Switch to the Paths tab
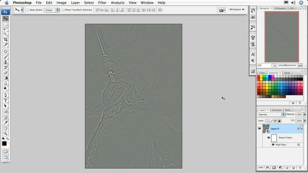This screenshot has width=308, height=173. (288, 110)
